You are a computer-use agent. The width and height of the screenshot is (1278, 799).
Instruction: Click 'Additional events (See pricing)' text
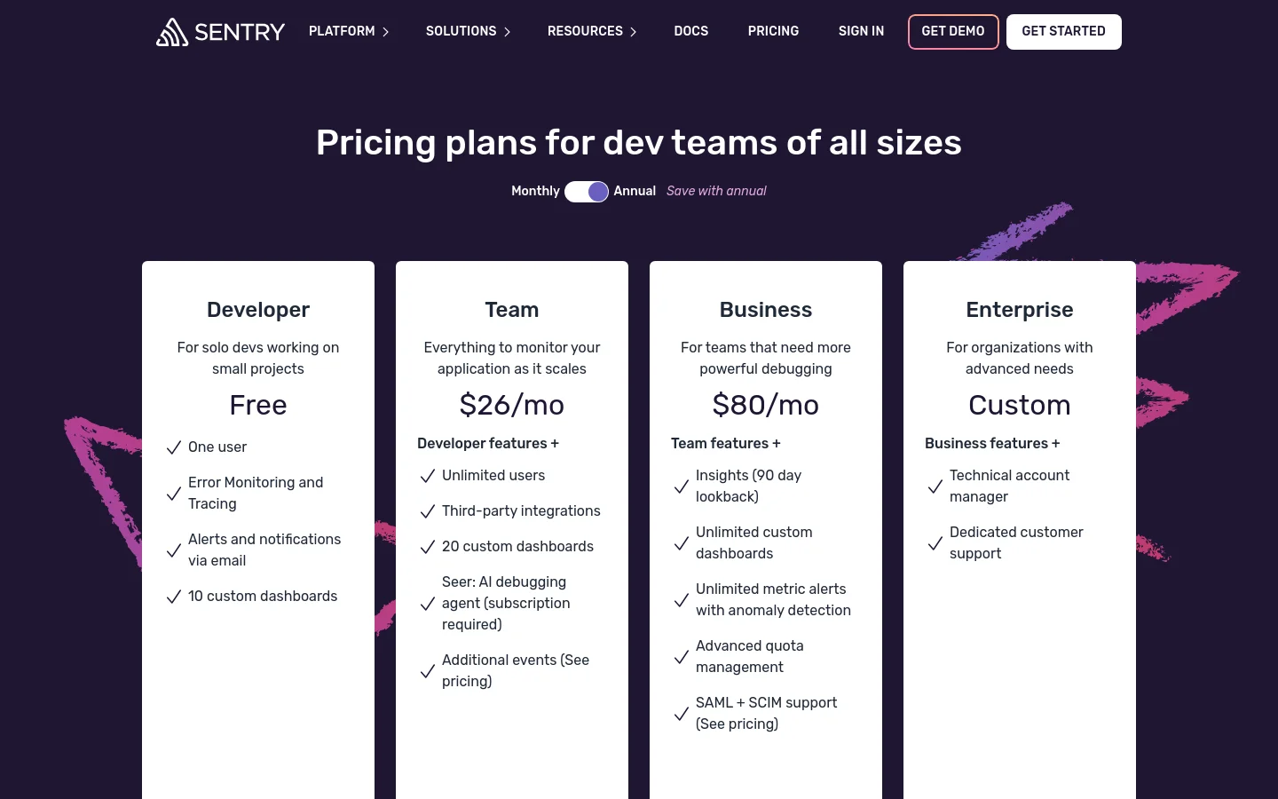pyautogui.click(x=516, y=670)
